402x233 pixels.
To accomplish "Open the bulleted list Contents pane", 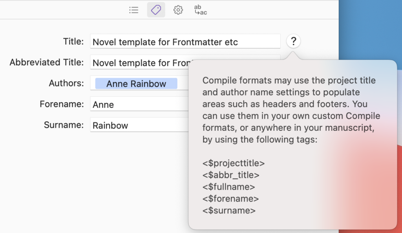I will point(133,10).
